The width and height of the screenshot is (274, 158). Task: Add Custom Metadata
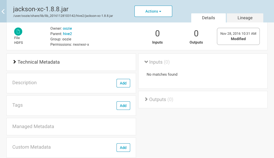(x=123, y=148)
